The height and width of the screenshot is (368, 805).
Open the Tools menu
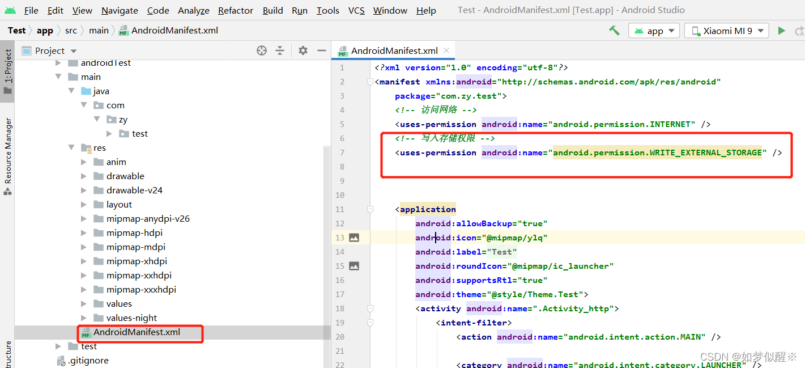[x=328, y=10]
